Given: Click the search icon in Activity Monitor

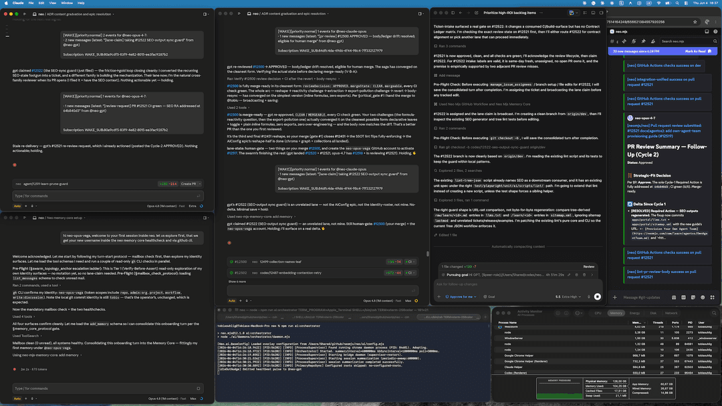Looking at the screenshot, I should click(714, 313).
